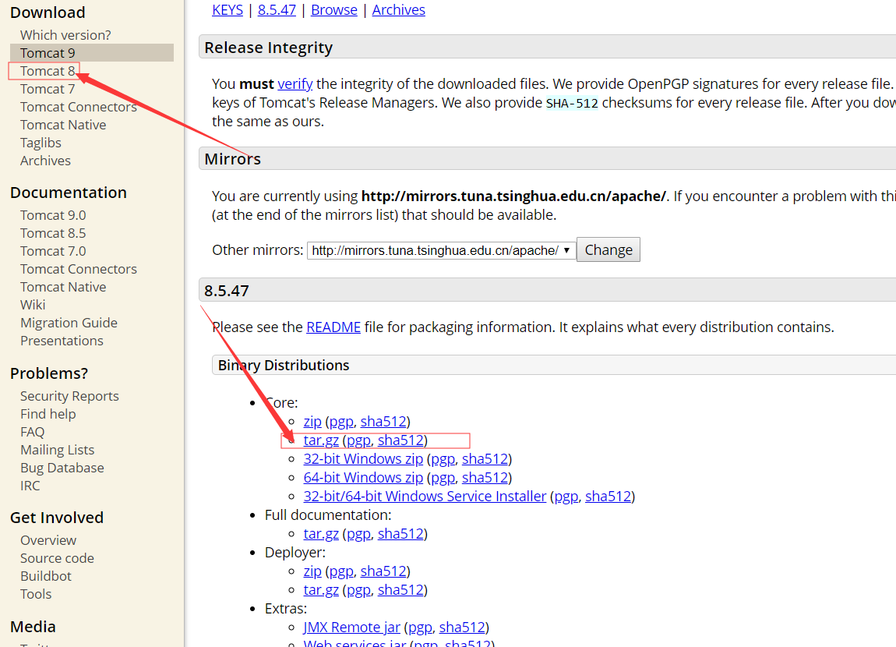This screenshot has height=647, width=896.
Task: Download 64-bit Windows zip
Action: 363,477
